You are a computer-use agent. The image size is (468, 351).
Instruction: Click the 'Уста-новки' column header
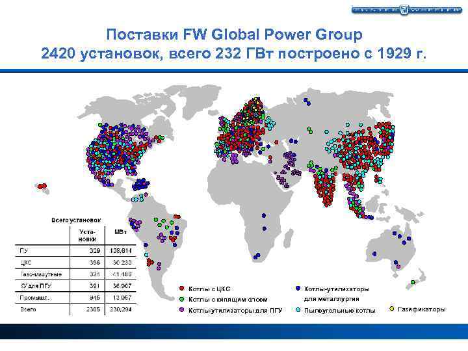point(88,235)
